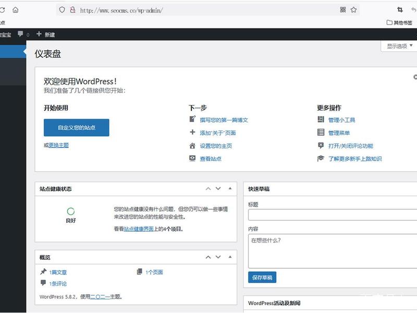Image resolution: width=417 pixels, height=313 pixels.
Task: Collapse the 概览 panel toggle
Action: tap(230, 257)
